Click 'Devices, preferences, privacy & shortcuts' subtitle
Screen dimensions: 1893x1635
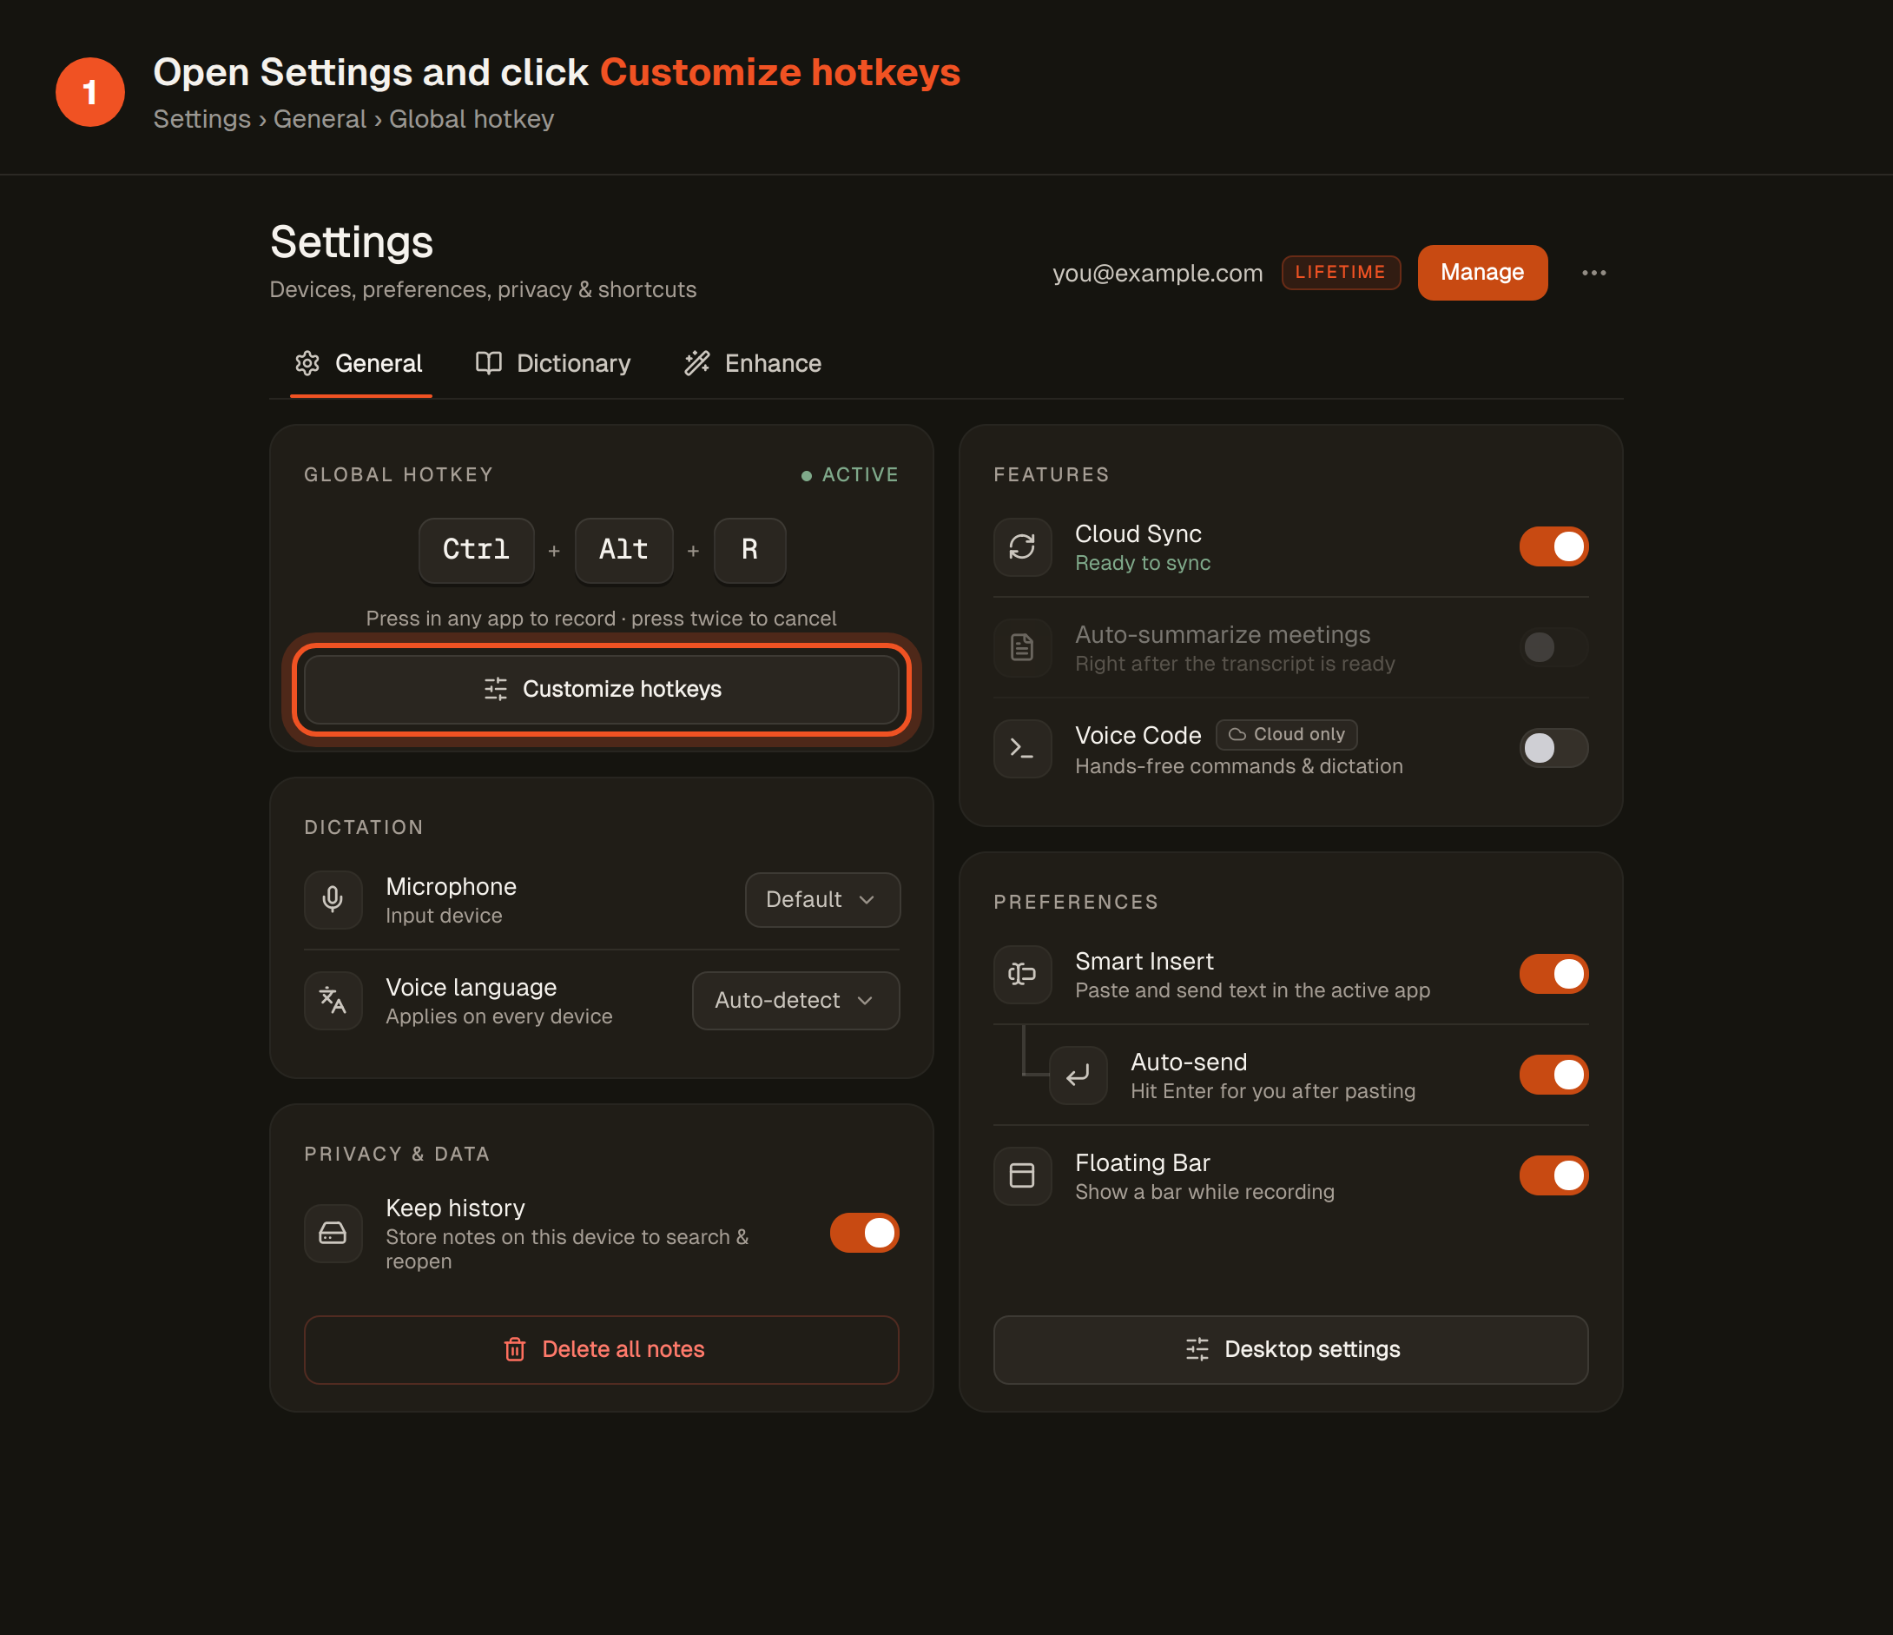[483, 289]
